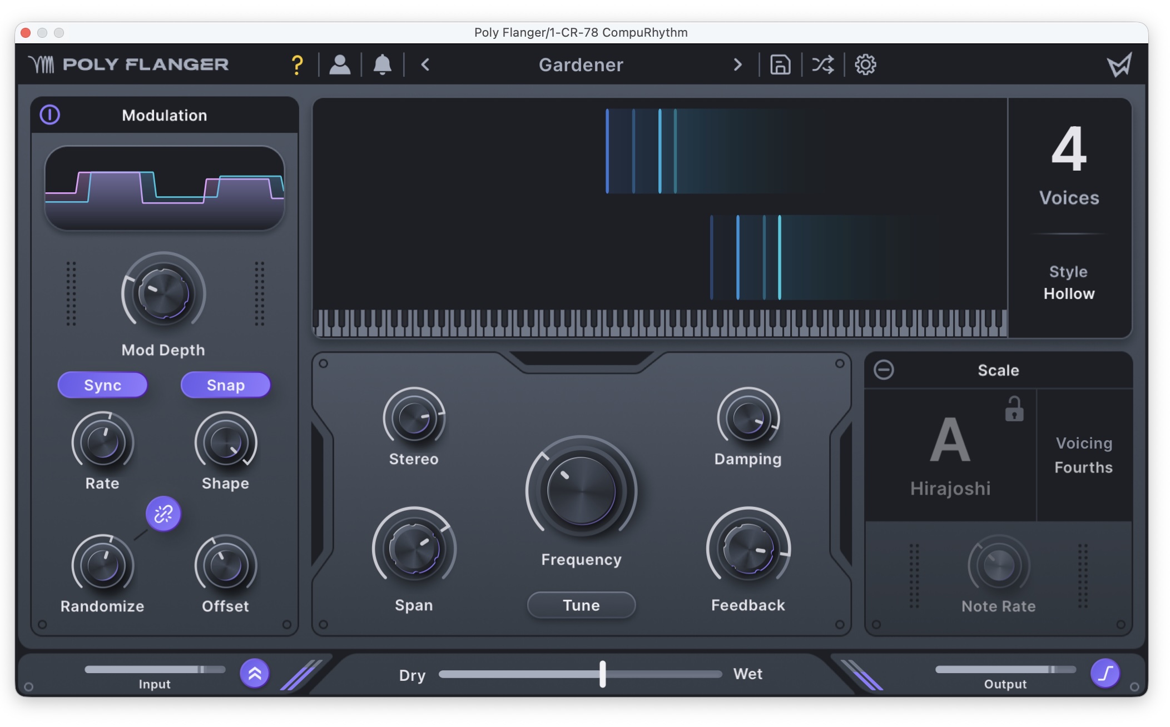Viewport: 1170px width, 727px height.
Task: Click the link icon between Rate and Offset
Action: 163,514
